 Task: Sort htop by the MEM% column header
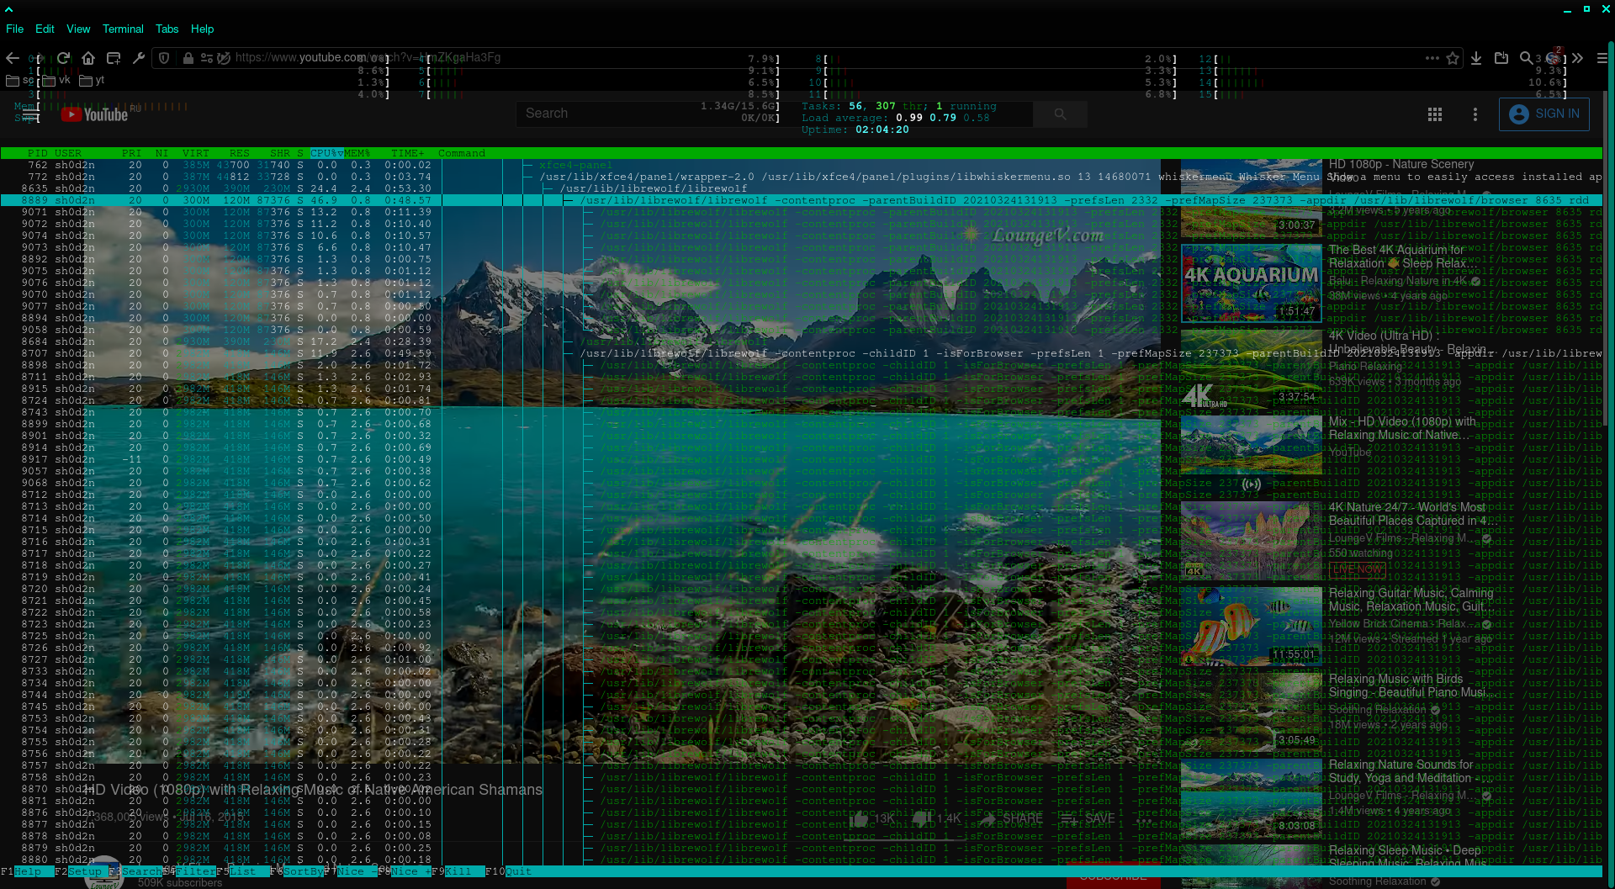(357, 153)
